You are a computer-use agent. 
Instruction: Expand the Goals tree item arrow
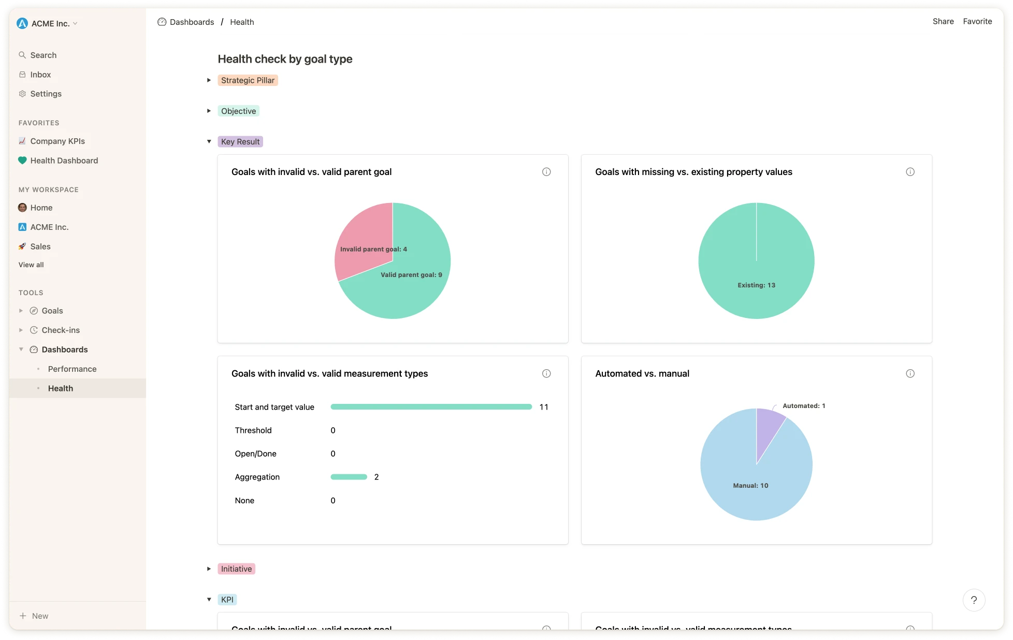pos(21,311)
